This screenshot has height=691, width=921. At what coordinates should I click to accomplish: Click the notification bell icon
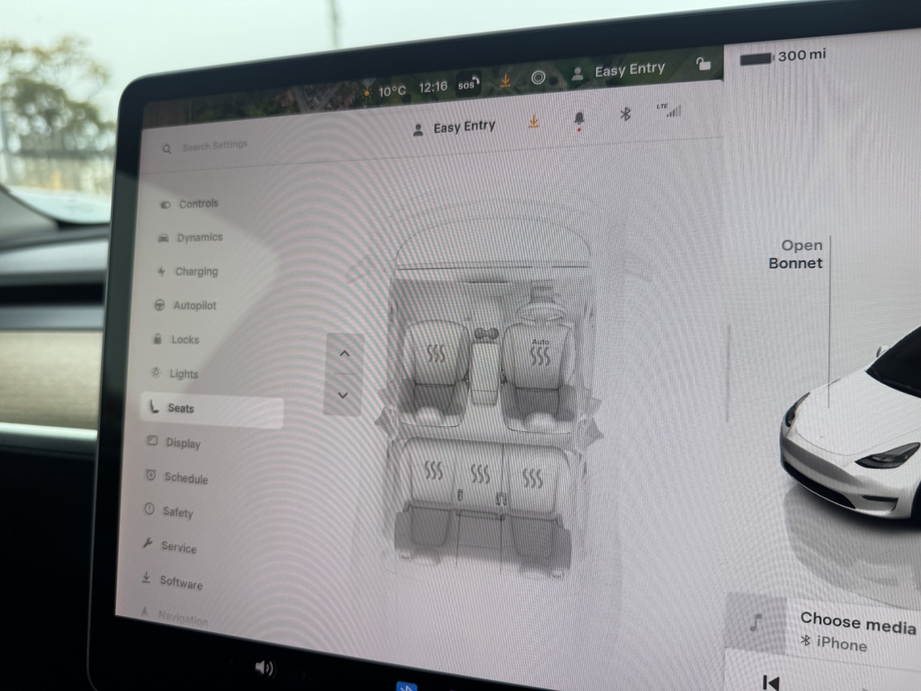tap(579, 119)
